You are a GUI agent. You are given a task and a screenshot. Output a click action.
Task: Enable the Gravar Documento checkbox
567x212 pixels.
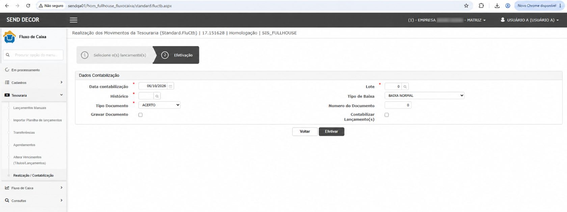click(140, 115)
